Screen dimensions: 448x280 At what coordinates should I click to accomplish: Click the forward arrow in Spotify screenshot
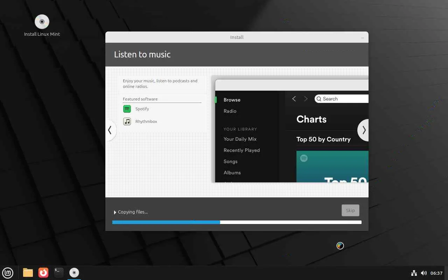[x=306, y=99]
